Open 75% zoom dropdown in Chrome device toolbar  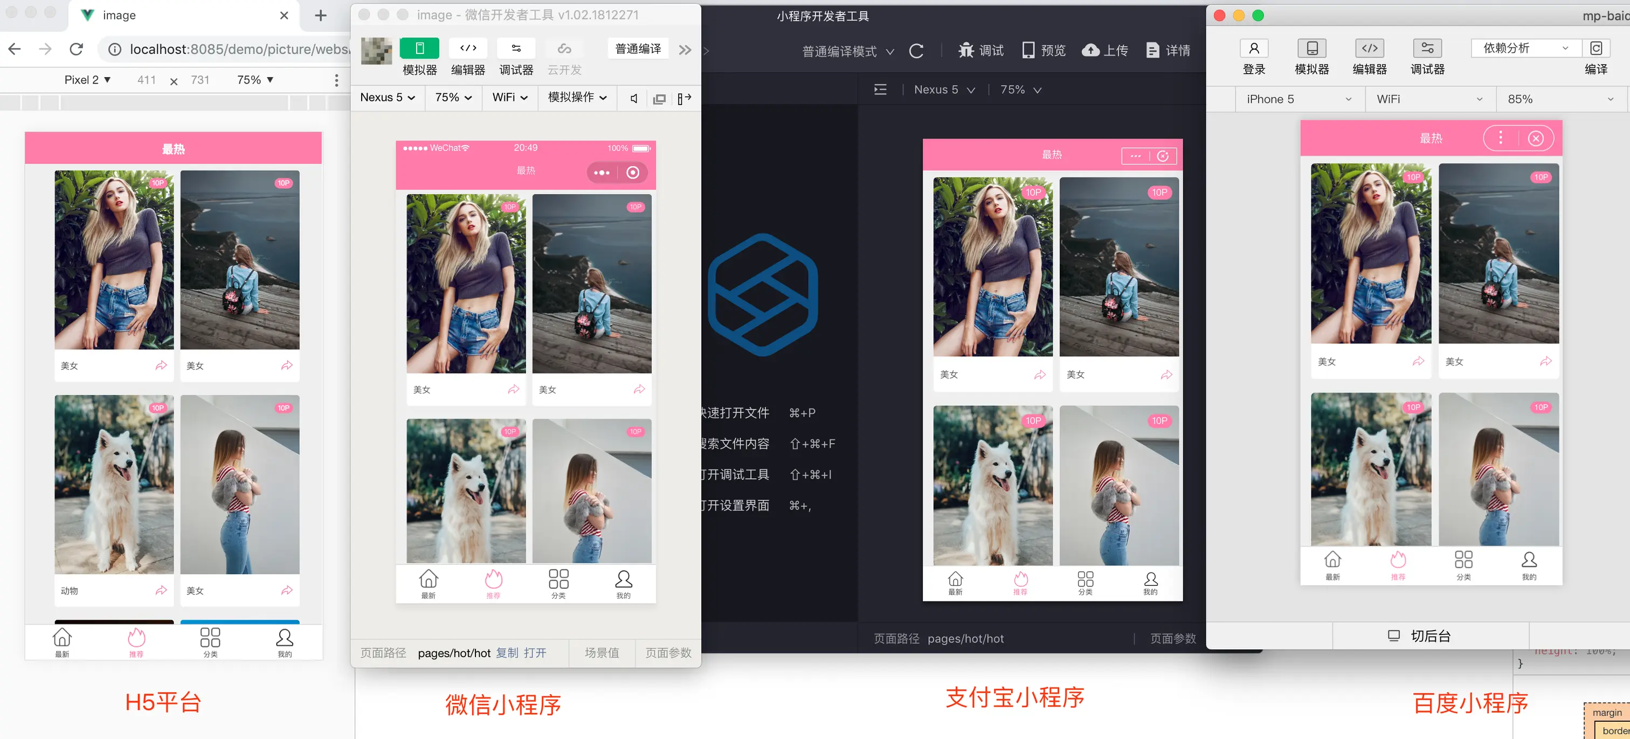[x=255, y=80]
